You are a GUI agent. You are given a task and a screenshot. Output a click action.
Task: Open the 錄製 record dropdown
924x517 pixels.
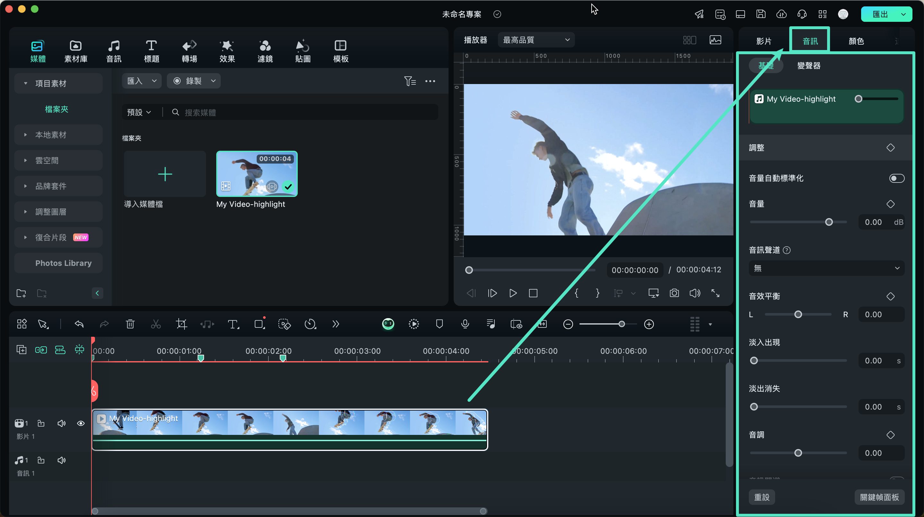(193, 81)
